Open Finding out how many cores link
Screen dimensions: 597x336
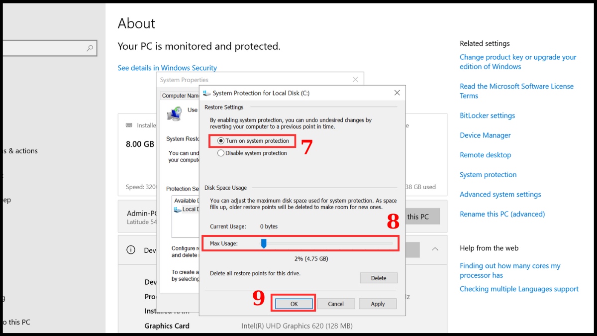click(x=510, y=270)
